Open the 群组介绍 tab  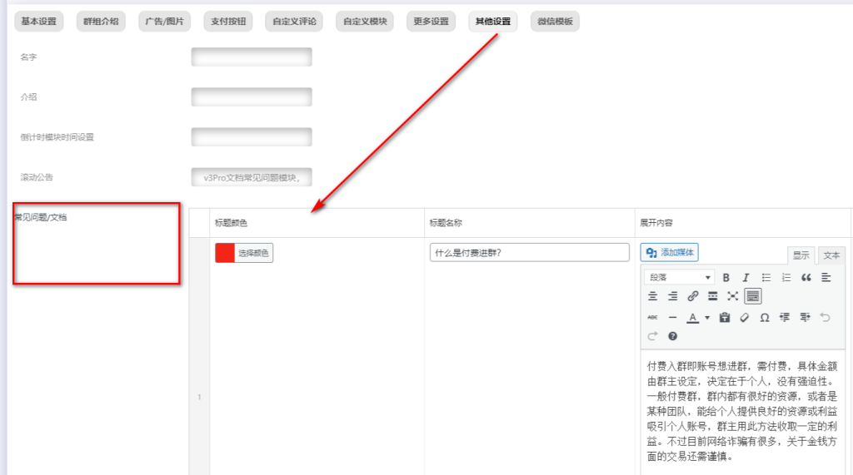click(x=101, y=22)
